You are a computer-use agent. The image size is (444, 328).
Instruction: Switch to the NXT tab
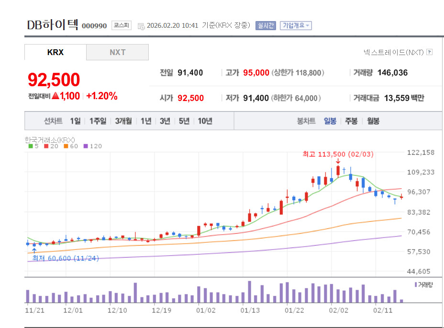point(118,53)
